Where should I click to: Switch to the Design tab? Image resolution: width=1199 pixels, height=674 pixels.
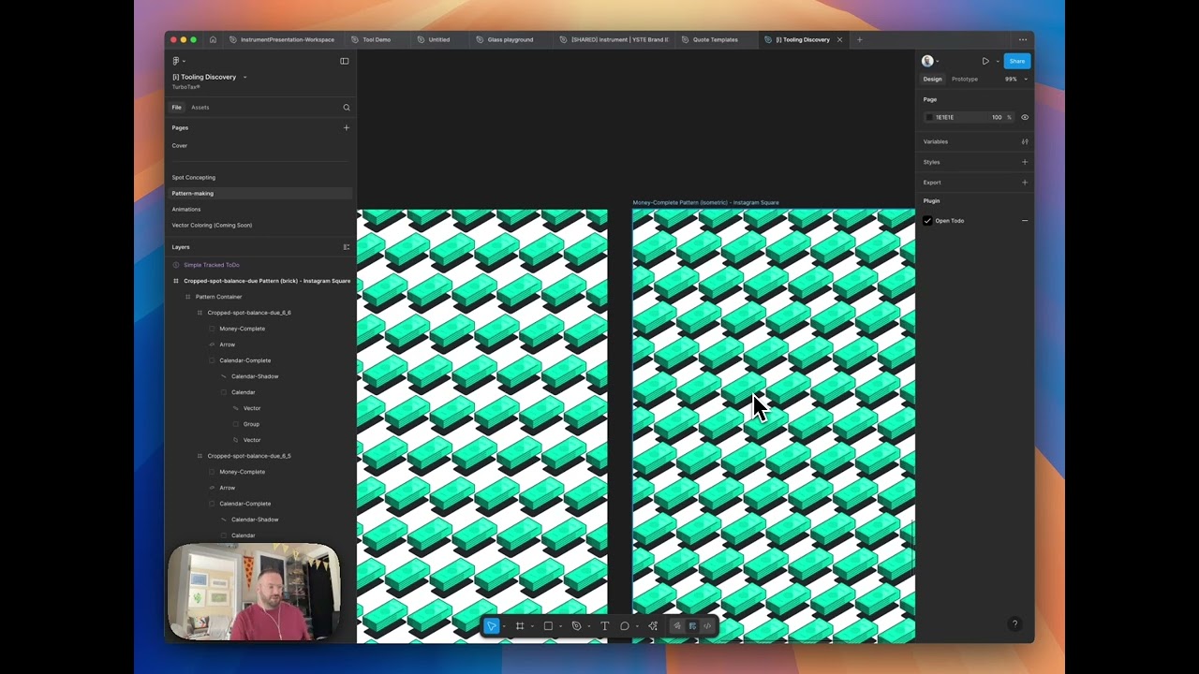coord(932,80)
